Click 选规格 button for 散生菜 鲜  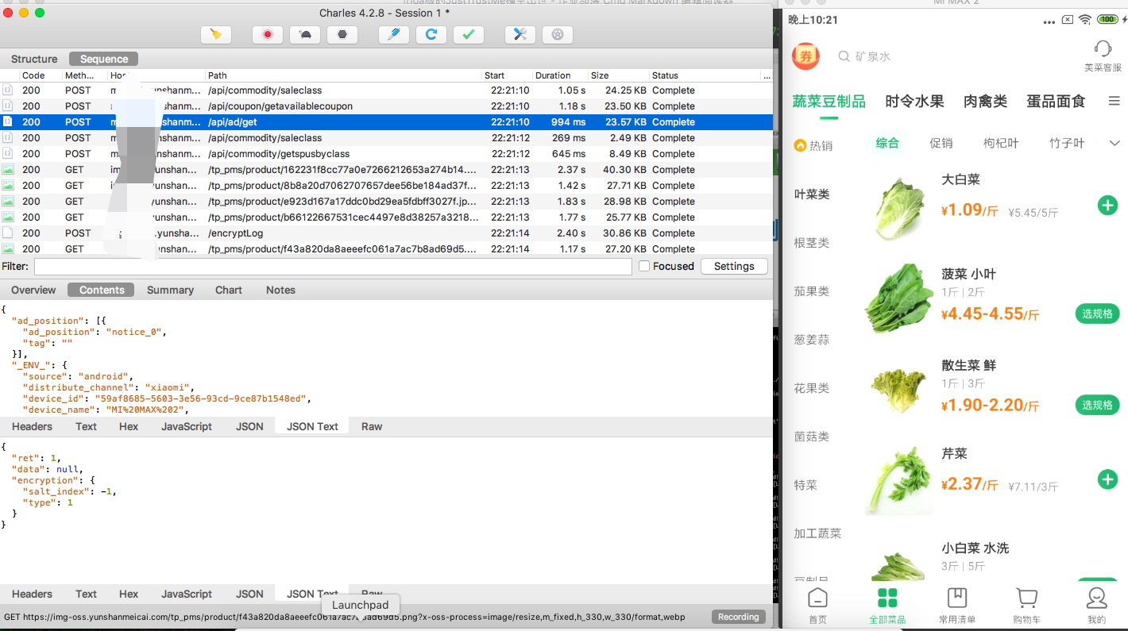(1097, 405)
